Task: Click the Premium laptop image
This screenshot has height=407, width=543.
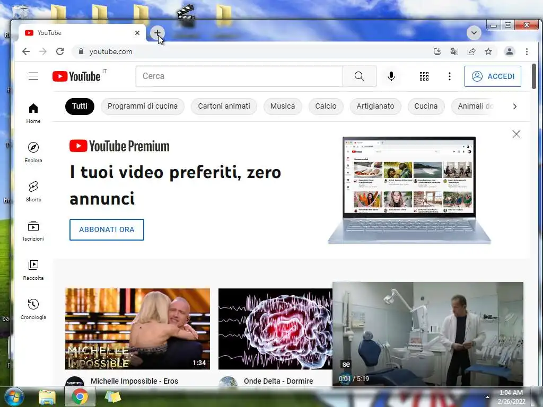Action: point(409,190)
